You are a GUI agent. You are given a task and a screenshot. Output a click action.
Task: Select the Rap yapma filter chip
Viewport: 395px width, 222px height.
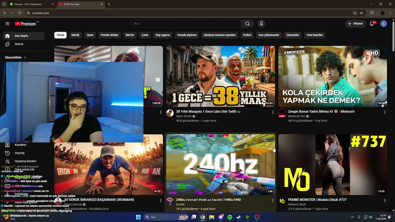pos(163,35)
